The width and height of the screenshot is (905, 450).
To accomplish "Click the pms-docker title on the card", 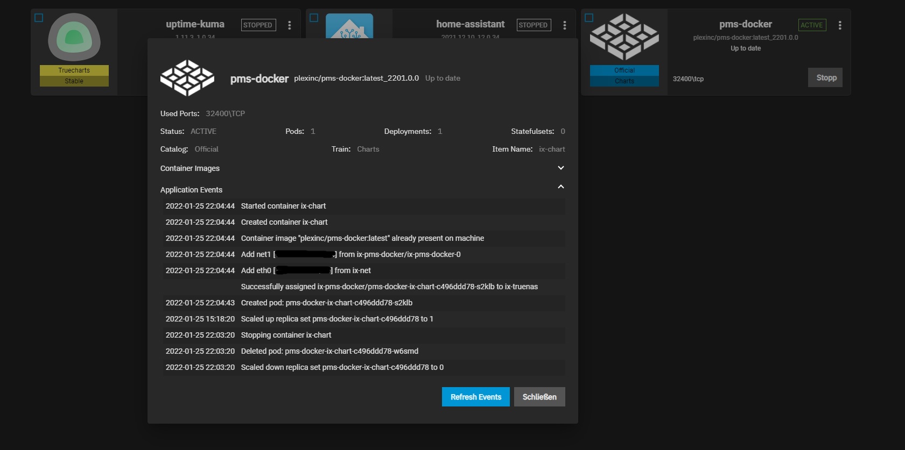I will (746, 24).
